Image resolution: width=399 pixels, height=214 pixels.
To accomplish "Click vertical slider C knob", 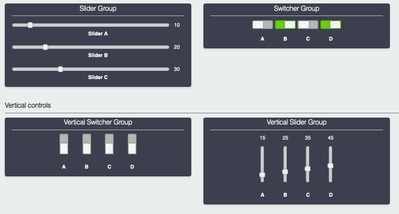I will click(307, 169).
